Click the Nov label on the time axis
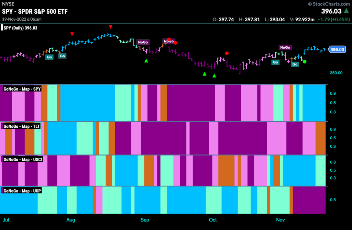The height and width of the screenshot is (230, 352). click(280, 220)
